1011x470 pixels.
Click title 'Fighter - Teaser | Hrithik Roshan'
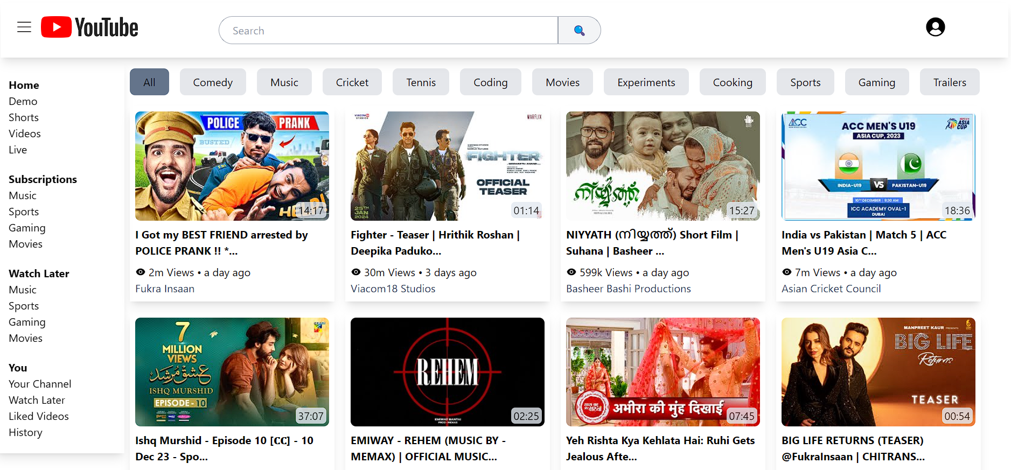[435, 243]
